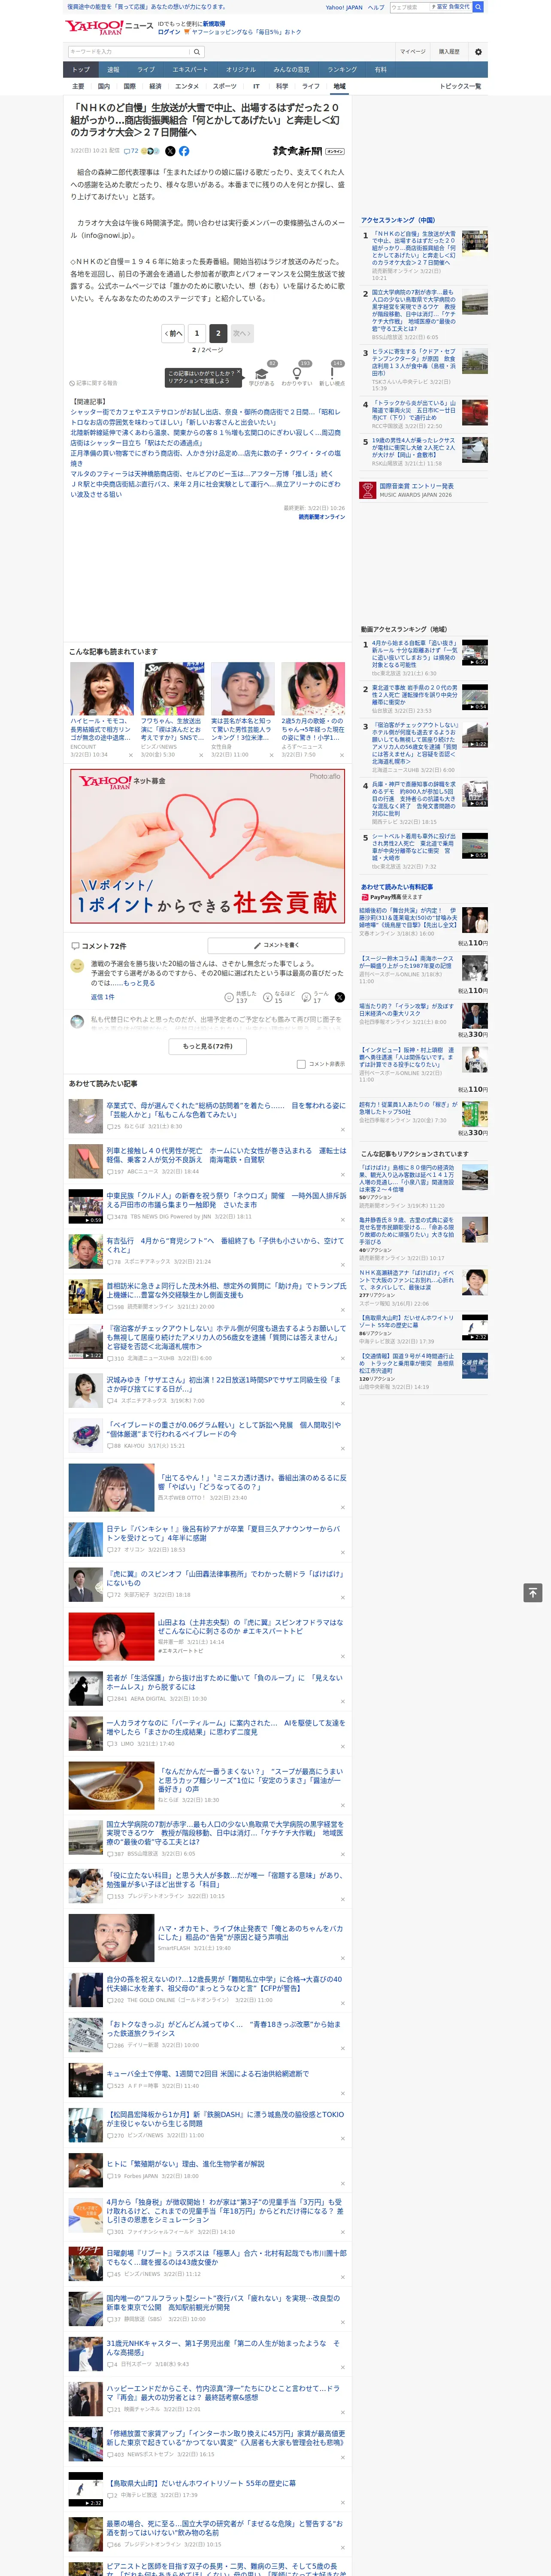Share the article on Facebook
551x2576 pixels.
[184, 151]
